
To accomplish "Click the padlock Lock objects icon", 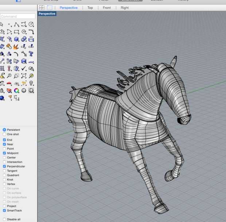I will 2,90.
